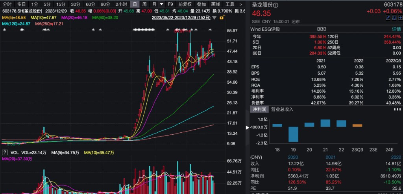The height and width of the screenshot is (194, 403).
Task: Expand the period dropdown arrow after 月
Action: [161, 4]
